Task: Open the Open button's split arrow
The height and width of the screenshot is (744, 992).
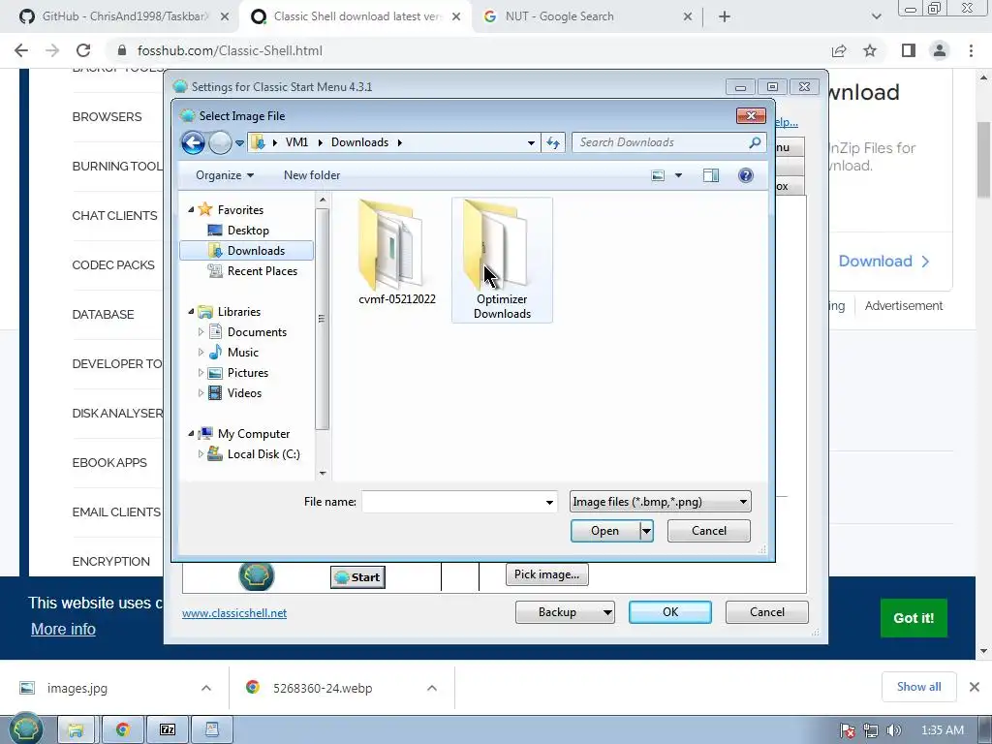Action: [646, 531]
